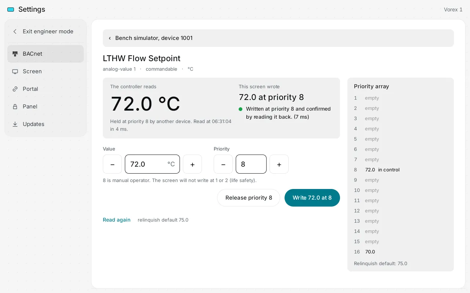This screenshot has height=293, width=470.
Task: Click the text 'relinquish default 75.0' beside Read again
Action: (163, 220)
